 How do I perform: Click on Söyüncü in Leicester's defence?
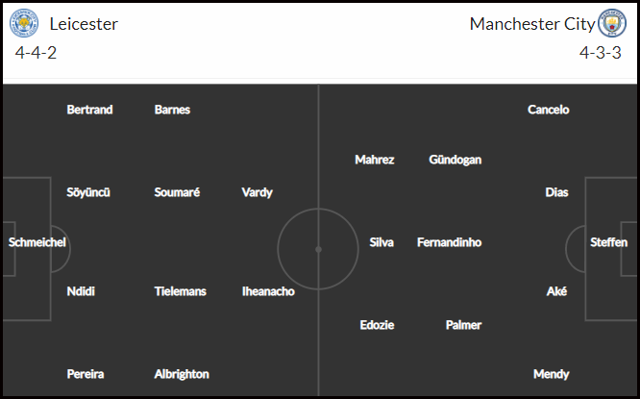pos(88,192)
